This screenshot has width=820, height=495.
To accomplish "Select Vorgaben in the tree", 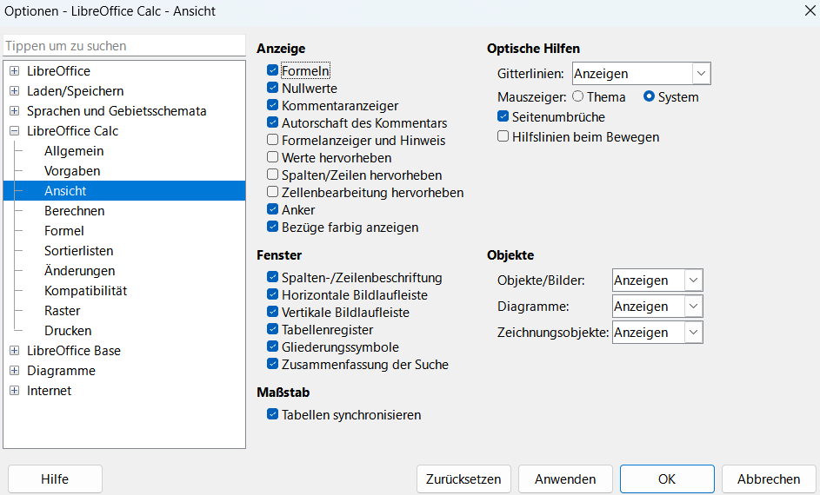I will click(72, 171).
